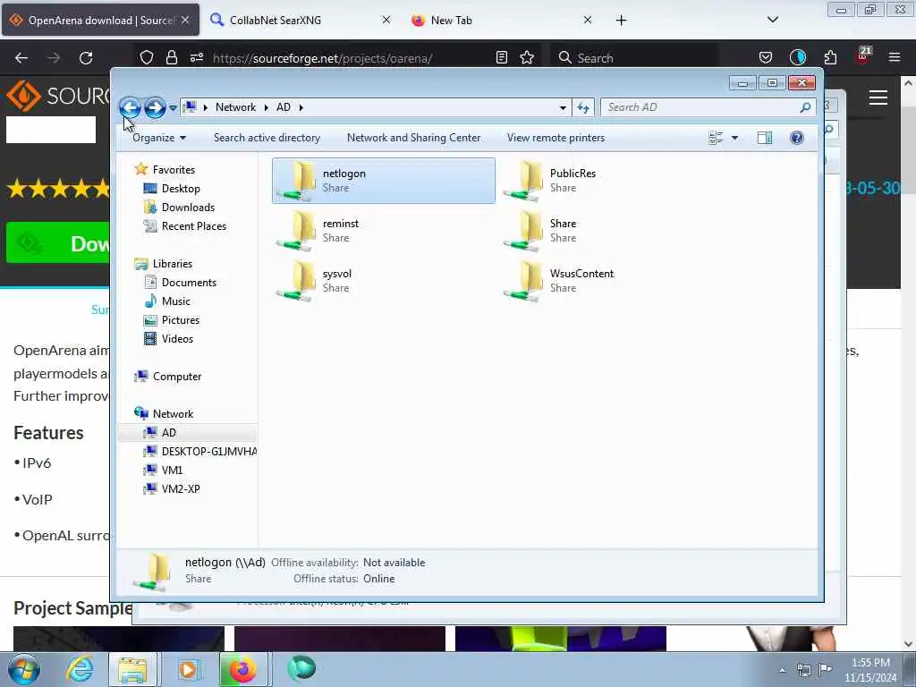Click Firefox back button

[21, 58]
